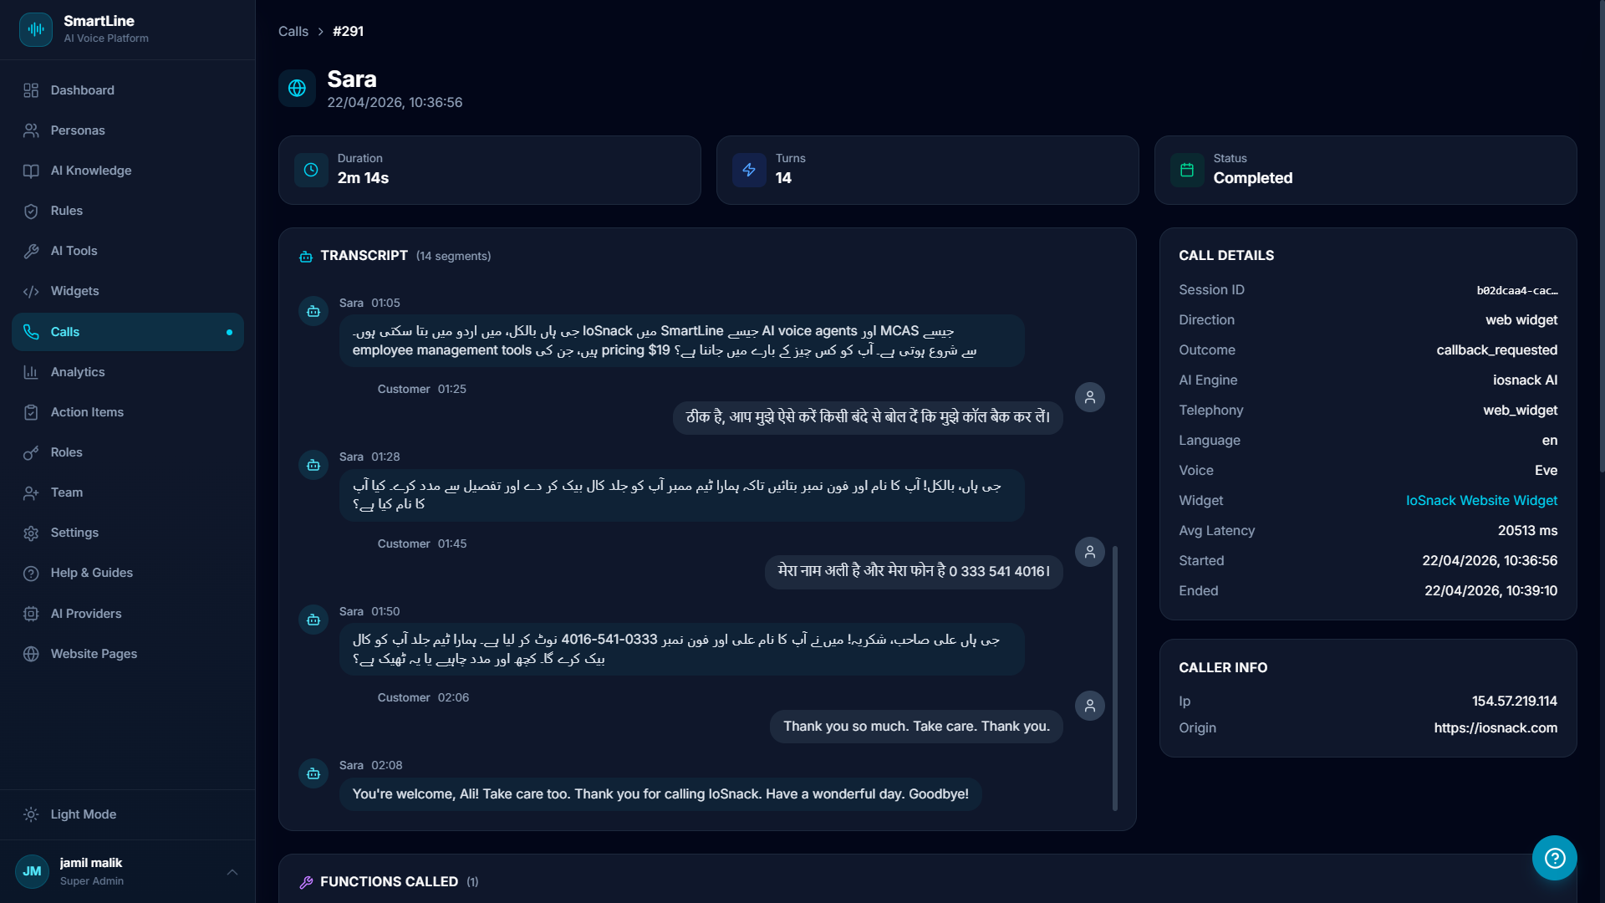
Task: Click the bot icon next to Sara's transcript message
Action: 313,311
